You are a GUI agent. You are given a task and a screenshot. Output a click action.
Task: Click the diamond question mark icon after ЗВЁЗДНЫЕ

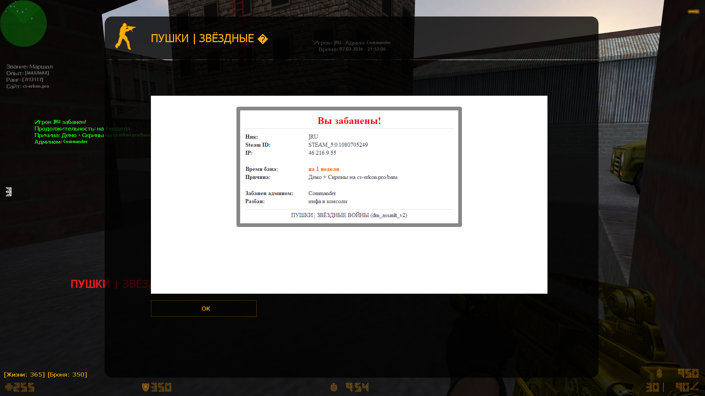pyautogui.click(x=263, y=39)
